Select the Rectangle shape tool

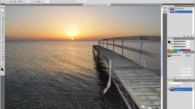3,54
